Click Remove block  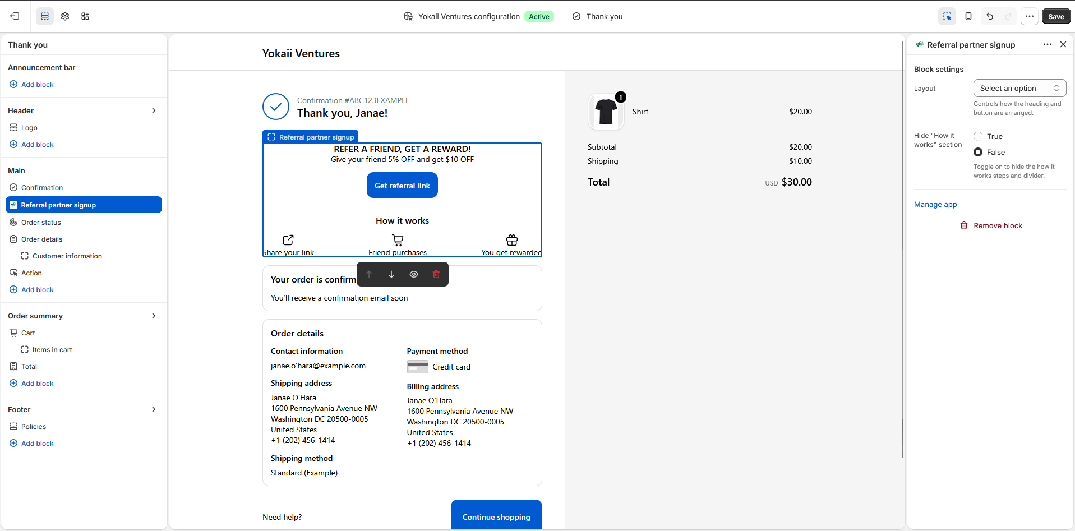pos(991,226)
